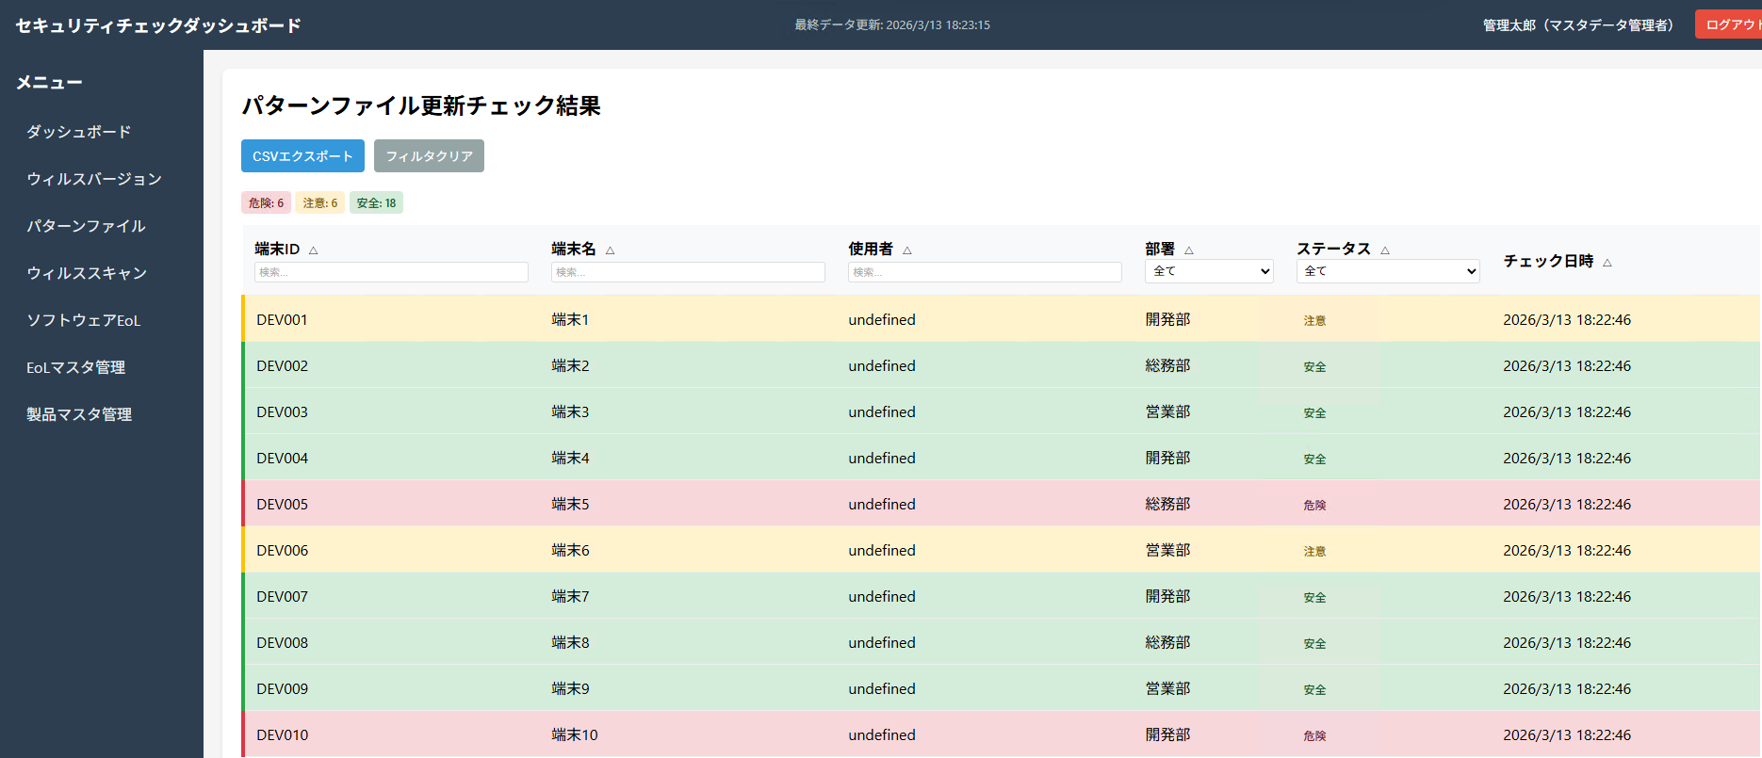This screenshot has height=758, width=1762.
Task: Sort by 部署 column triangle icon
Action: pyautogui.click(x=1189, y=250)
